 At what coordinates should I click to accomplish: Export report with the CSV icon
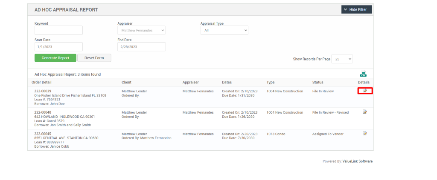tap(363, 74)
